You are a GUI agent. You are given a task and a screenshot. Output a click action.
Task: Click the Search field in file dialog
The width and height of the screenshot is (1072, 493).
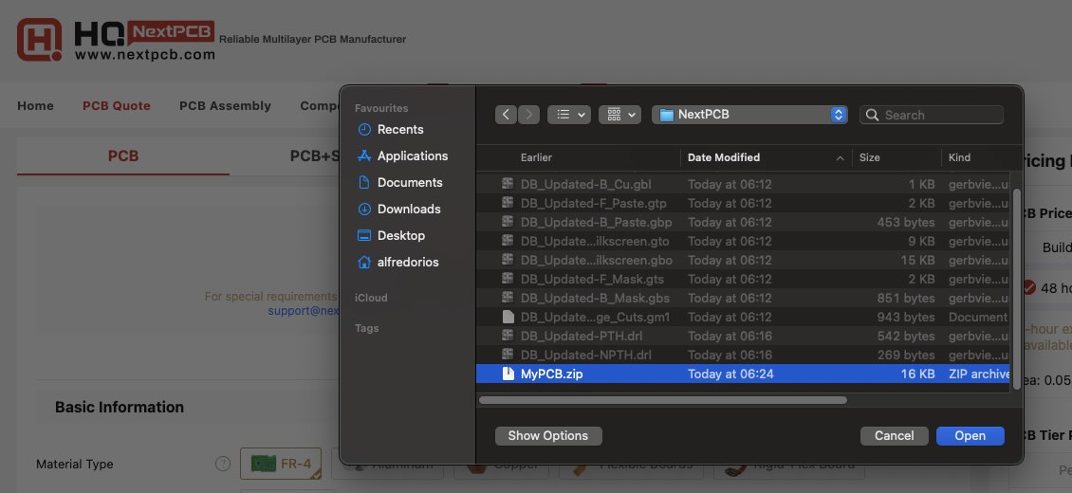pyautogui.click(x=932, y=115)
